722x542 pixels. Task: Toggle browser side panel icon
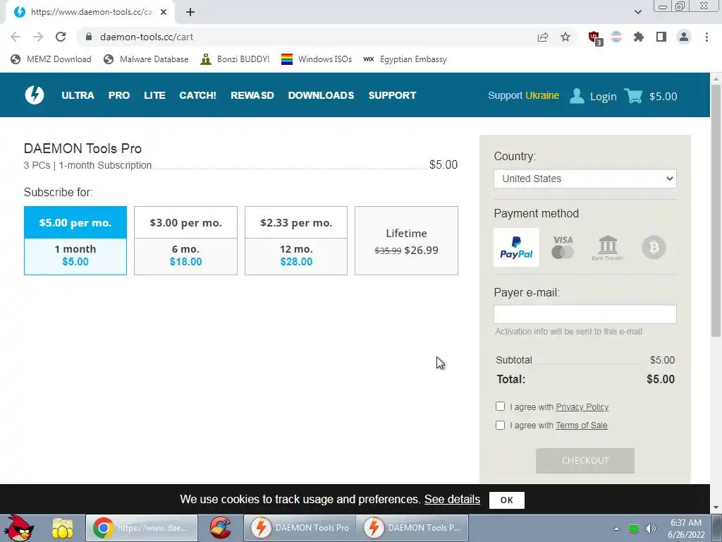pyautogui.click(x=661, y=37)
